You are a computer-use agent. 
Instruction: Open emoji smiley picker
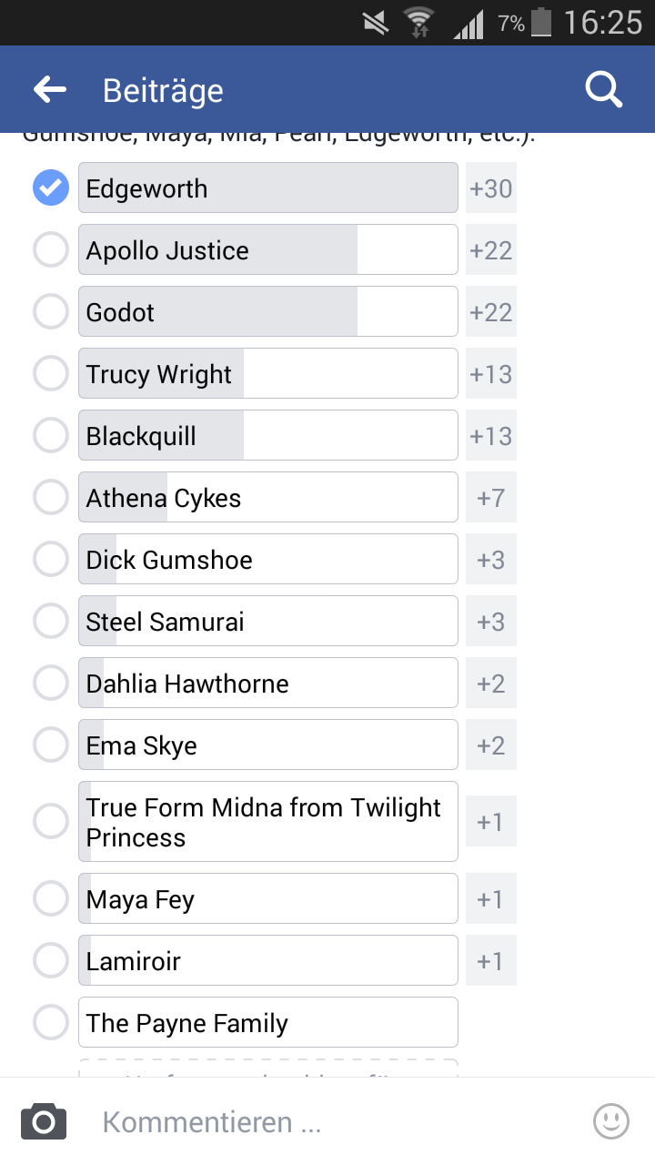611,1121
